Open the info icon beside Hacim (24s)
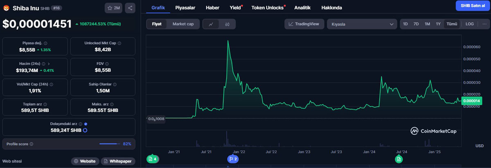Image resolution: width=491 pixels, height=168 pixels. tap(44, 64)
